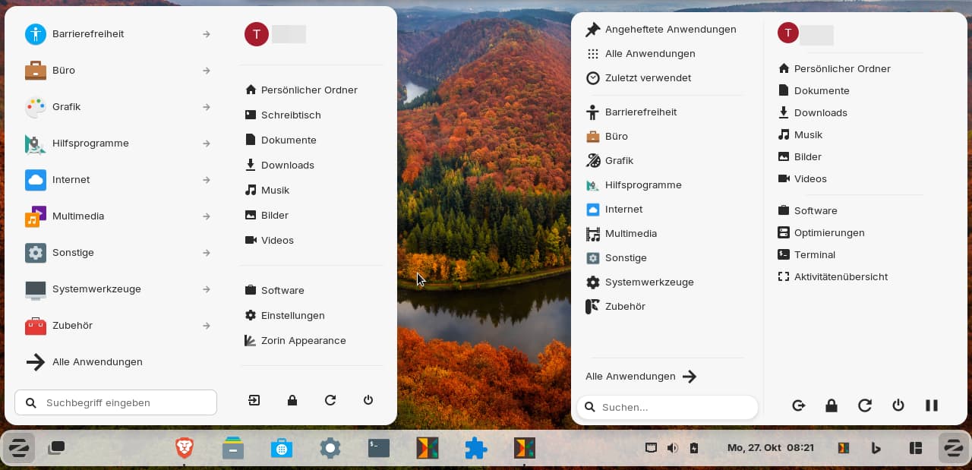Click the network icon in the system tray
The height and width of the screenshot is (470, 972).
651,448
